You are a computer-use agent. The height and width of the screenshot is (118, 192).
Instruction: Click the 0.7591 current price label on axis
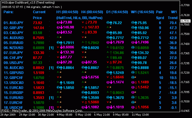186,21
